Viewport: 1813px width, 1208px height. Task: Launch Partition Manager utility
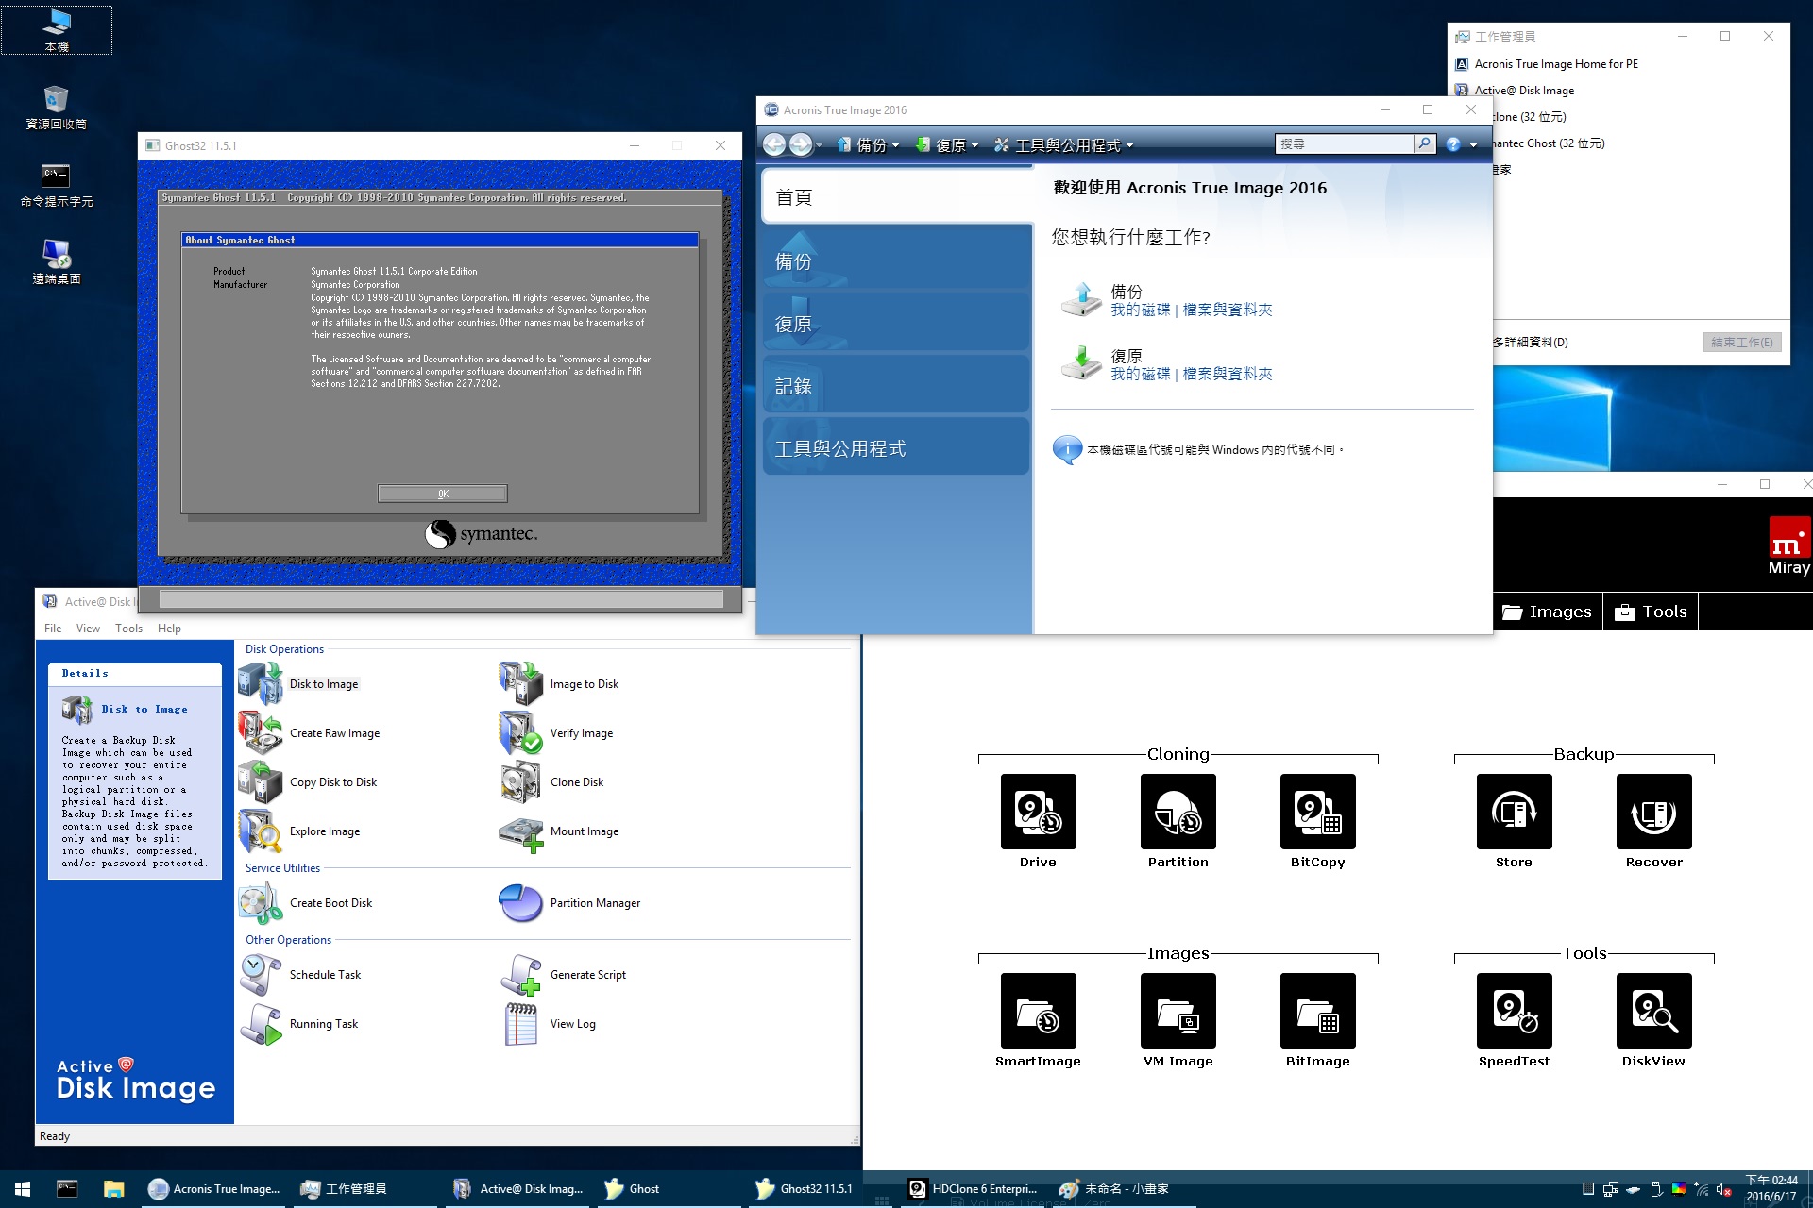[x=520, y=903]
